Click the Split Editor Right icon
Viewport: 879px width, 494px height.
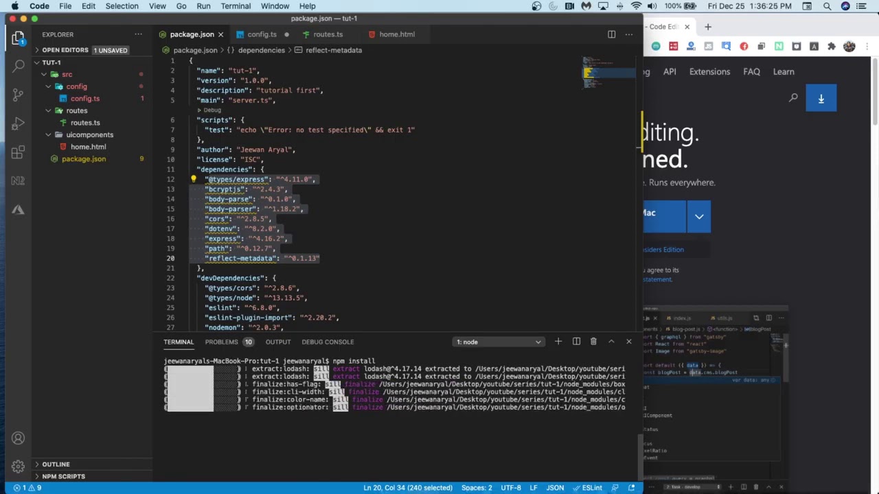point(611,34)
